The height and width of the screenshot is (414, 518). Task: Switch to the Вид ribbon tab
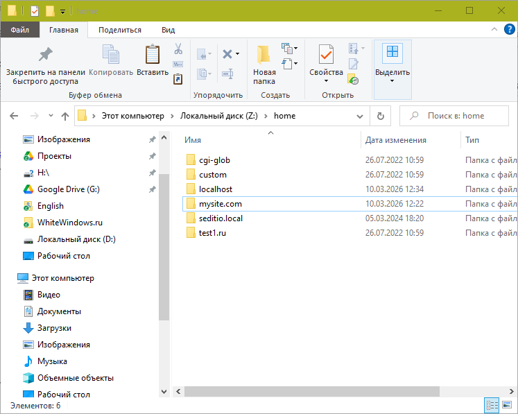[168, 30]
